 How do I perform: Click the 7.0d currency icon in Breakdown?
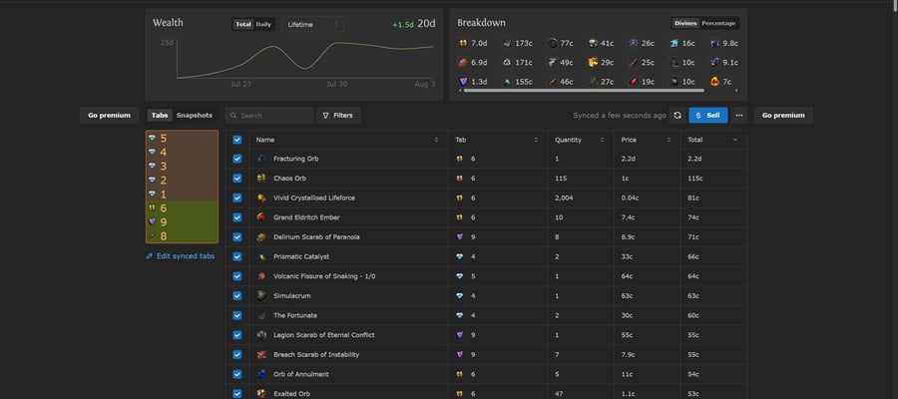click(x=463, y=43)
